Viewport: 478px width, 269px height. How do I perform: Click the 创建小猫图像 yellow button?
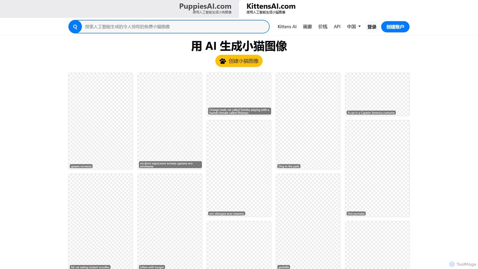[239, 61]
